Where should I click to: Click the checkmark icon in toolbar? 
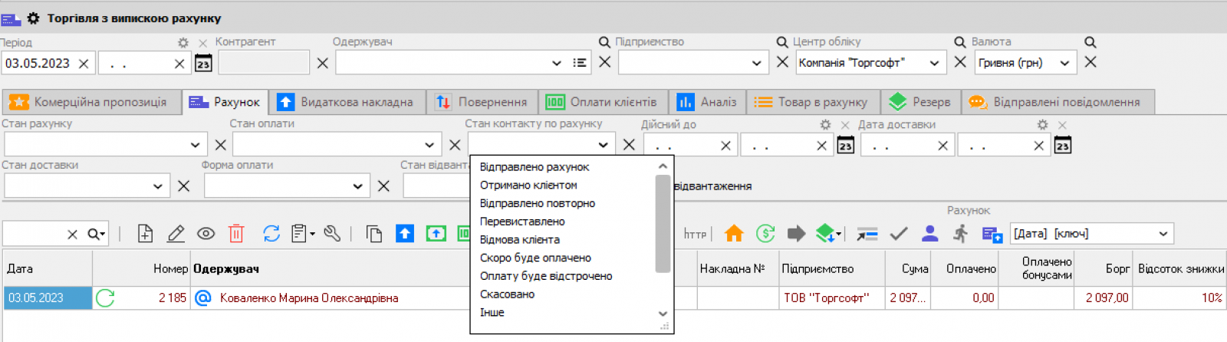pos(899,234)
